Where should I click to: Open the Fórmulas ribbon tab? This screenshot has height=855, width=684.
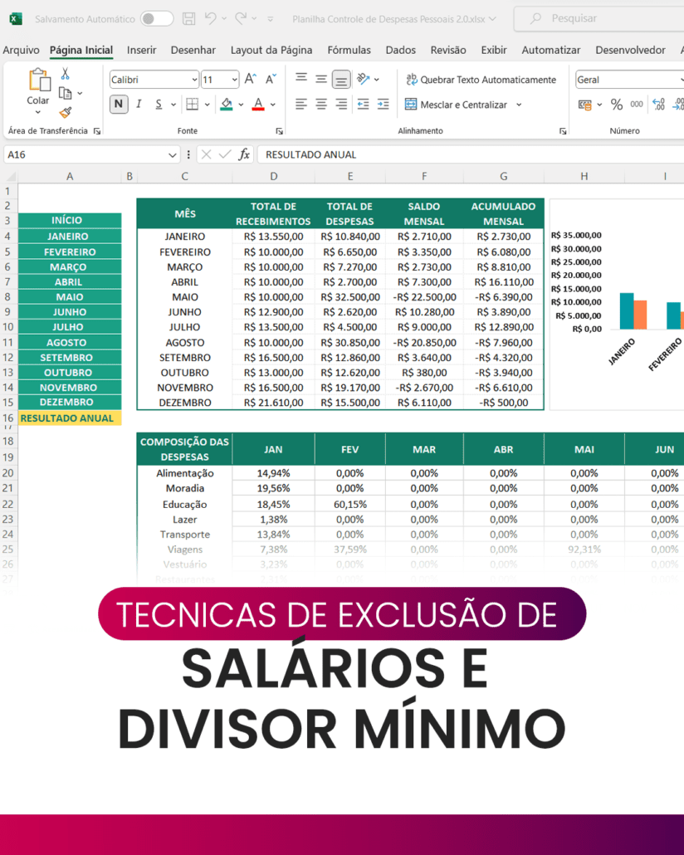click(349, 51)
